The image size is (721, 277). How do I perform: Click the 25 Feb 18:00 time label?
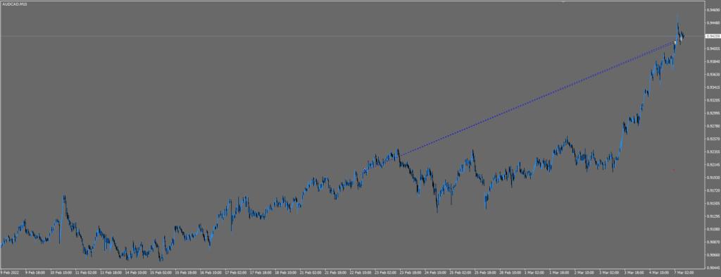pyautogui.click(x=485, y=272)
